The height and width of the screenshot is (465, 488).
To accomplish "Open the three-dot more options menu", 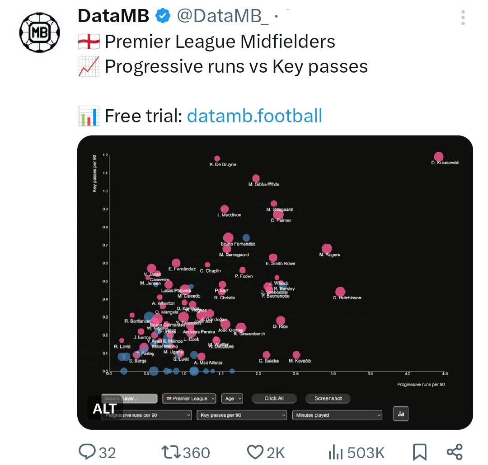I will [463, 18].
